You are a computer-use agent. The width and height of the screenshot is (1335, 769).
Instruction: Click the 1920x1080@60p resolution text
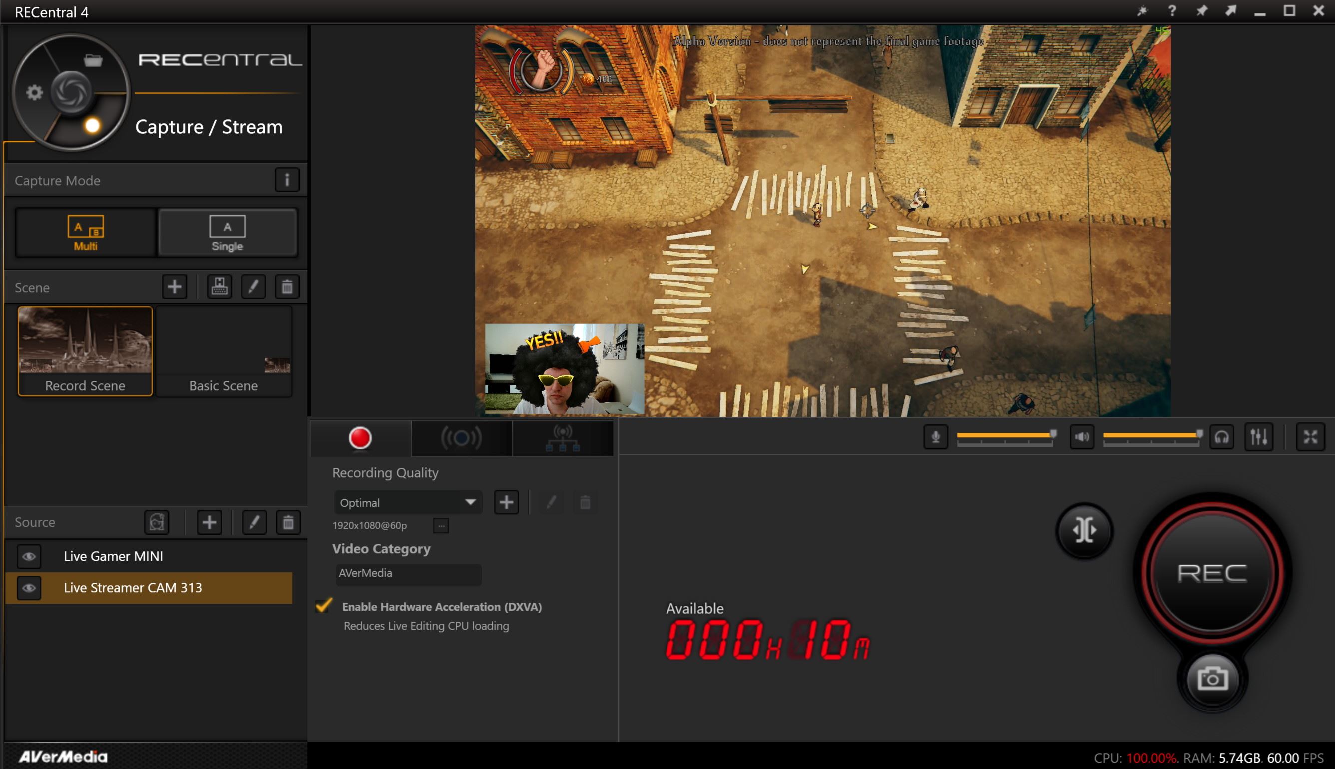[369, 526]
